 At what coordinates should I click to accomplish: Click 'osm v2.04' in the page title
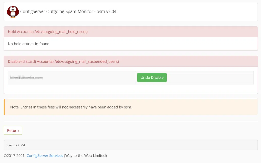107,11
